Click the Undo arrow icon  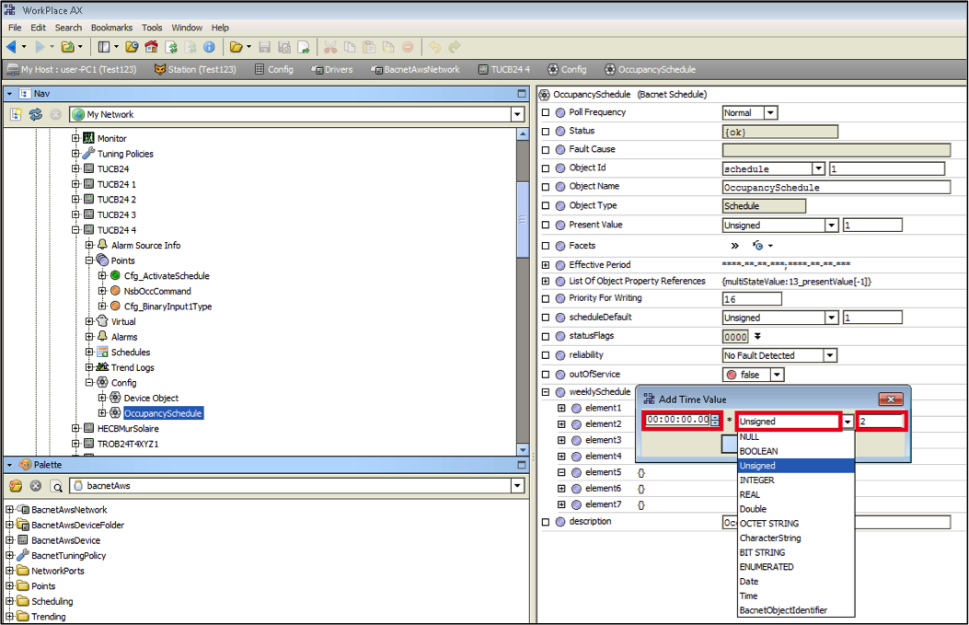pyautogui.click(x=435, y=47)
